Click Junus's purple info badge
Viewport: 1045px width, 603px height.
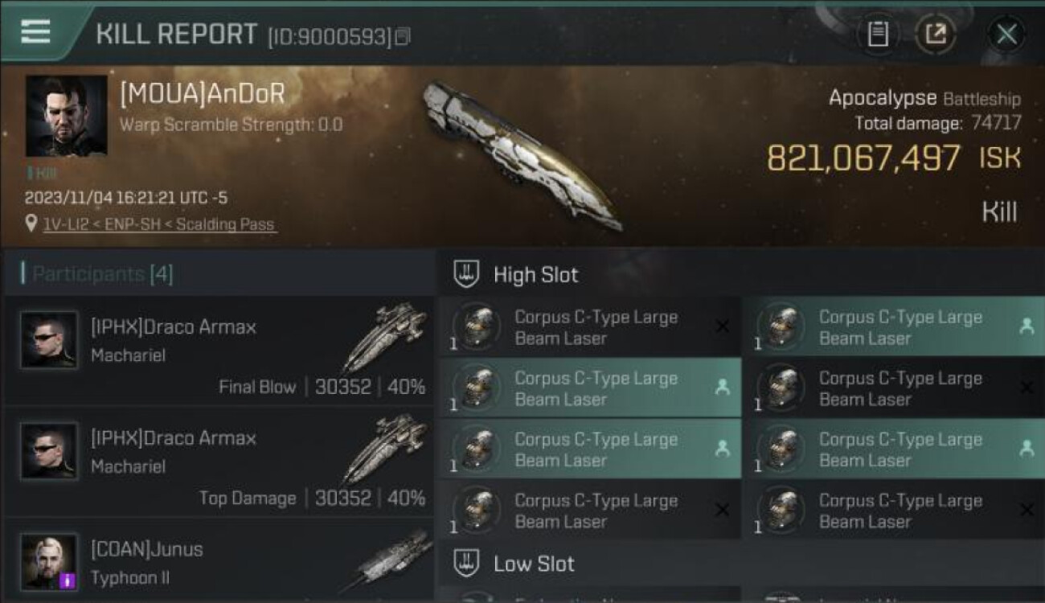pyautogui.click(x=68, y=580)
